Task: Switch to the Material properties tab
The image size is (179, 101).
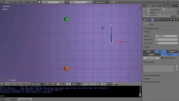Action: click(x=171, y=20)
